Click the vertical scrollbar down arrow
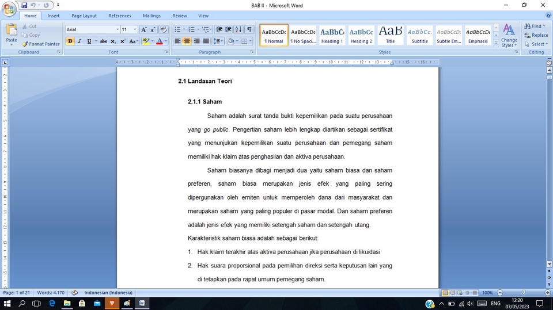Screen dimensions: 553x310 pos(549,264)
